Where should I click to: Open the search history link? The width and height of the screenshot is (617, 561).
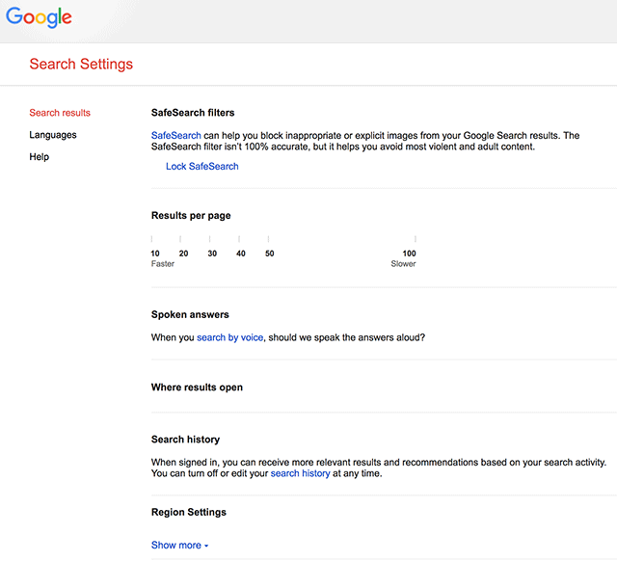coord(300,473)
